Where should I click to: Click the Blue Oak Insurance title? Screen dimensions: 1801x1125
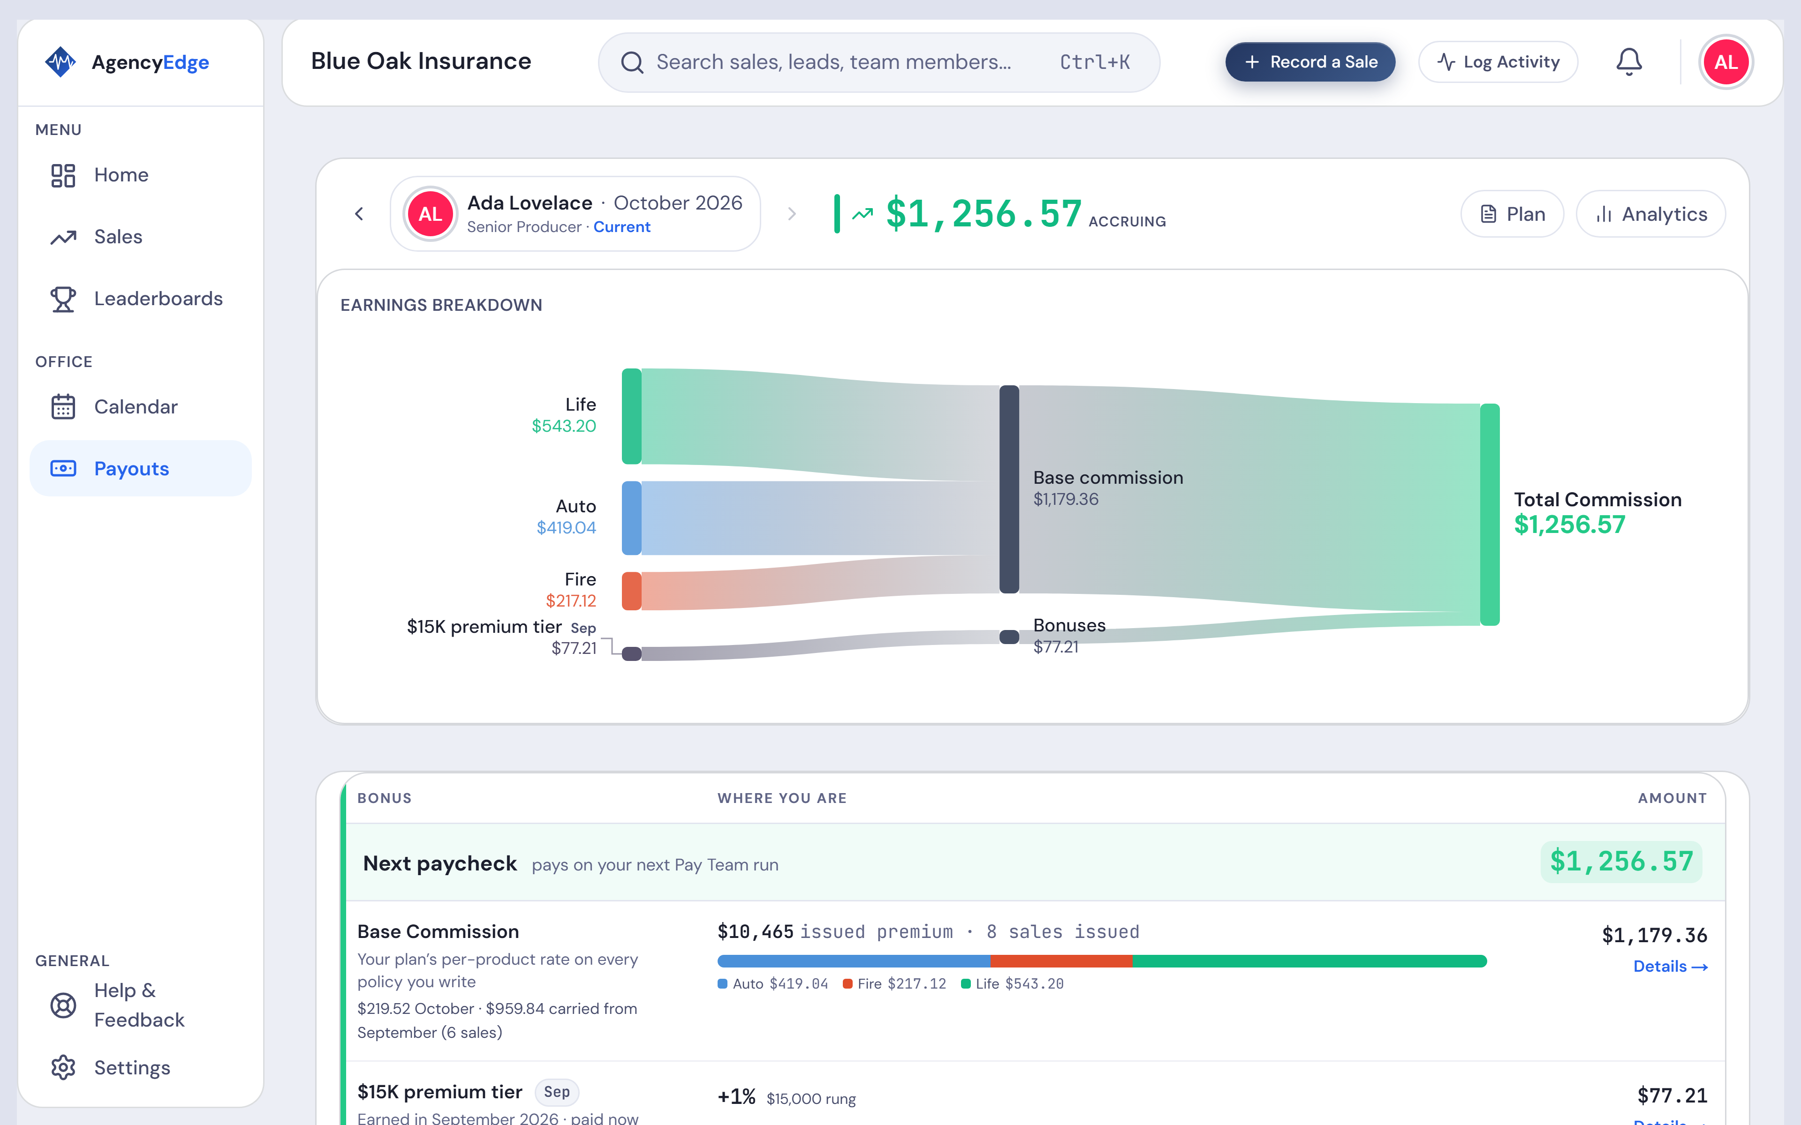click(421, 61)
